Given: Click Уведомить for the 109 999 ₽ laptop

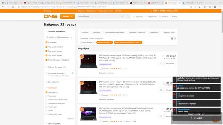Looking at the screenshot, I should pyautogui.click(x=170, y=64).
